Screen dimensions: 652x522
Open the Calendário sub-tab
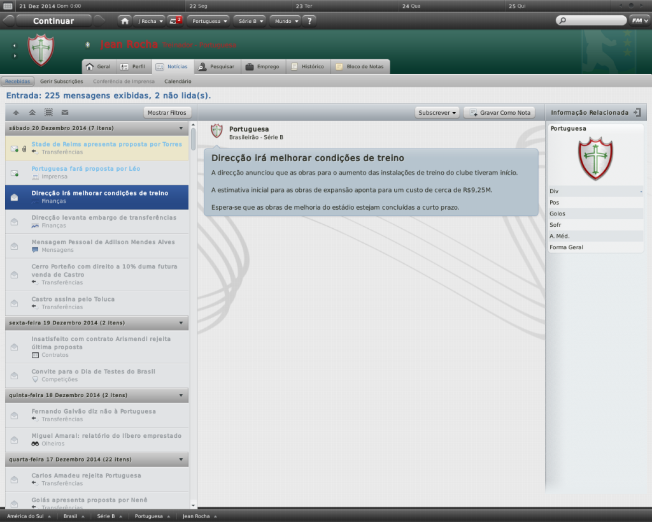[178, 81]
